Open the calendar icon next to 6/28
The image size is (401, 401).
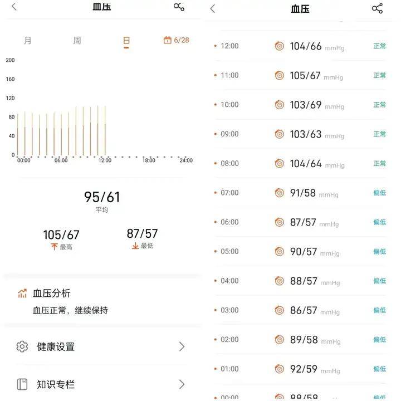click(167, 40)
